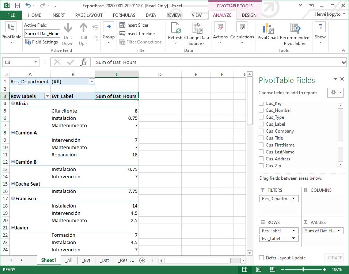The image size is (349, 274).
Task: Open the Res_Department (All) filter dropdown
Action: [x=91, y=81]
